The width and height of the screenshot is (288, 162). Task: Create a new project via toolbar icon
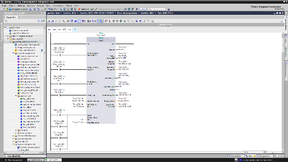point(3,9)
